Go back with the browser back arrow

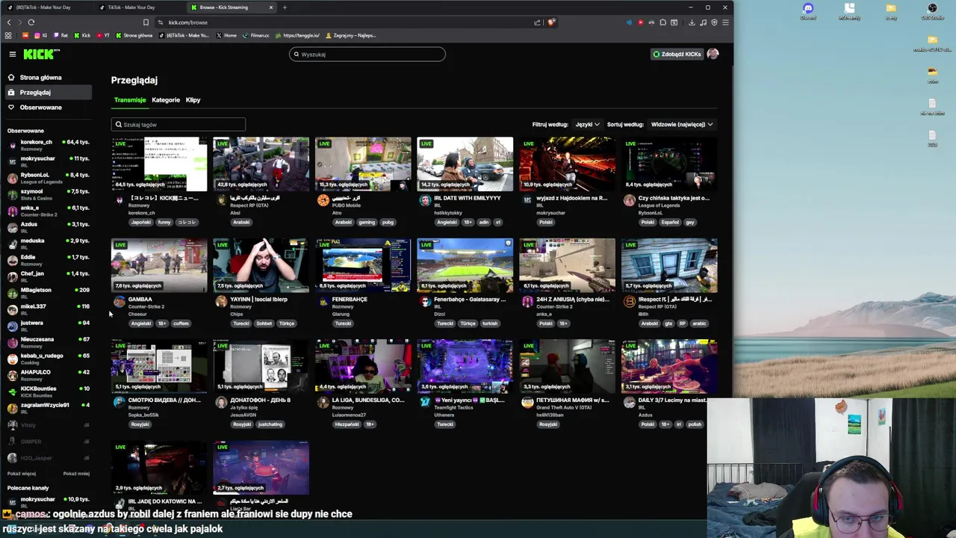(x=9, y=22)
